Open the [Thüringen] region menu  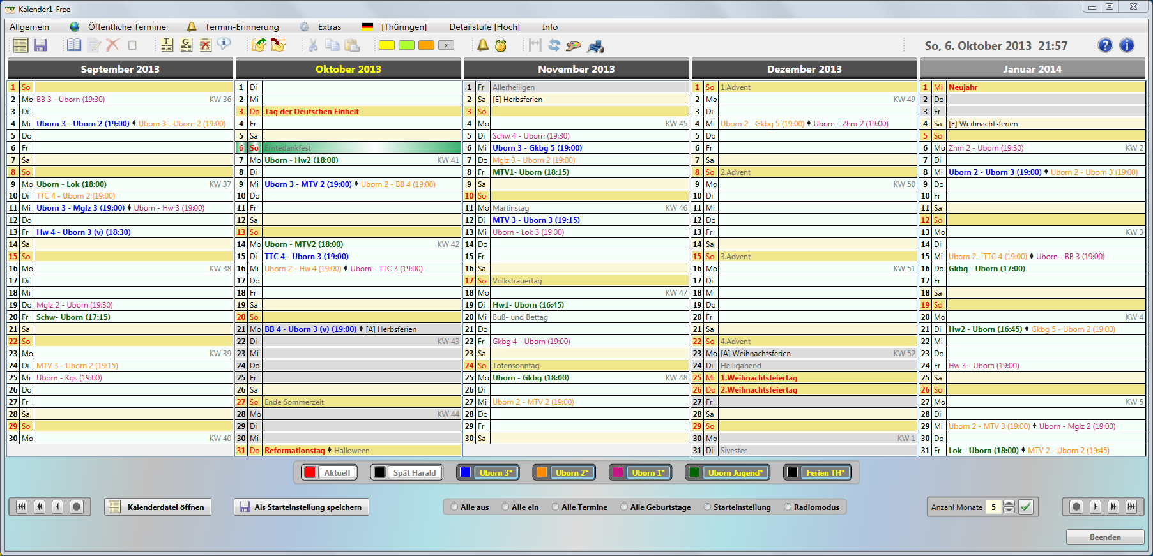click(x=404, y=27)
